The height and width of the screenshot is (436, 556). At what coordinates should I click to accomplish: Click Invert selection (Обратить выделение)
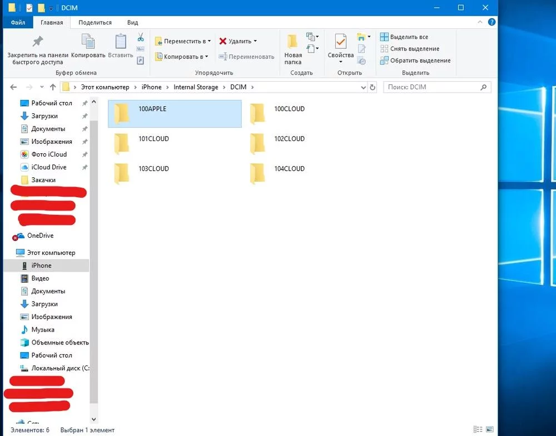(x=415, y=61)
